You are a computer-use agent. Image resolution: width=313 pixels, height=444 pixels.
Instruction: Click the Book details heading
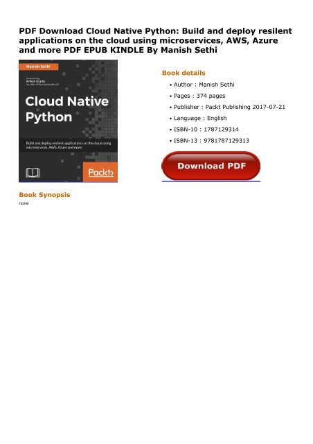[x=184, y=73]
